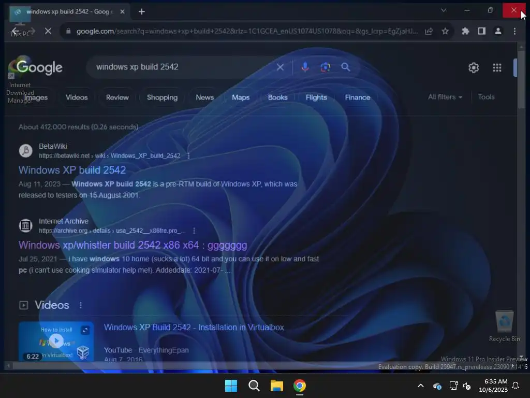530x398 pixels.
Task: Open Google quick settings gear
Action: tap(474, 68)
